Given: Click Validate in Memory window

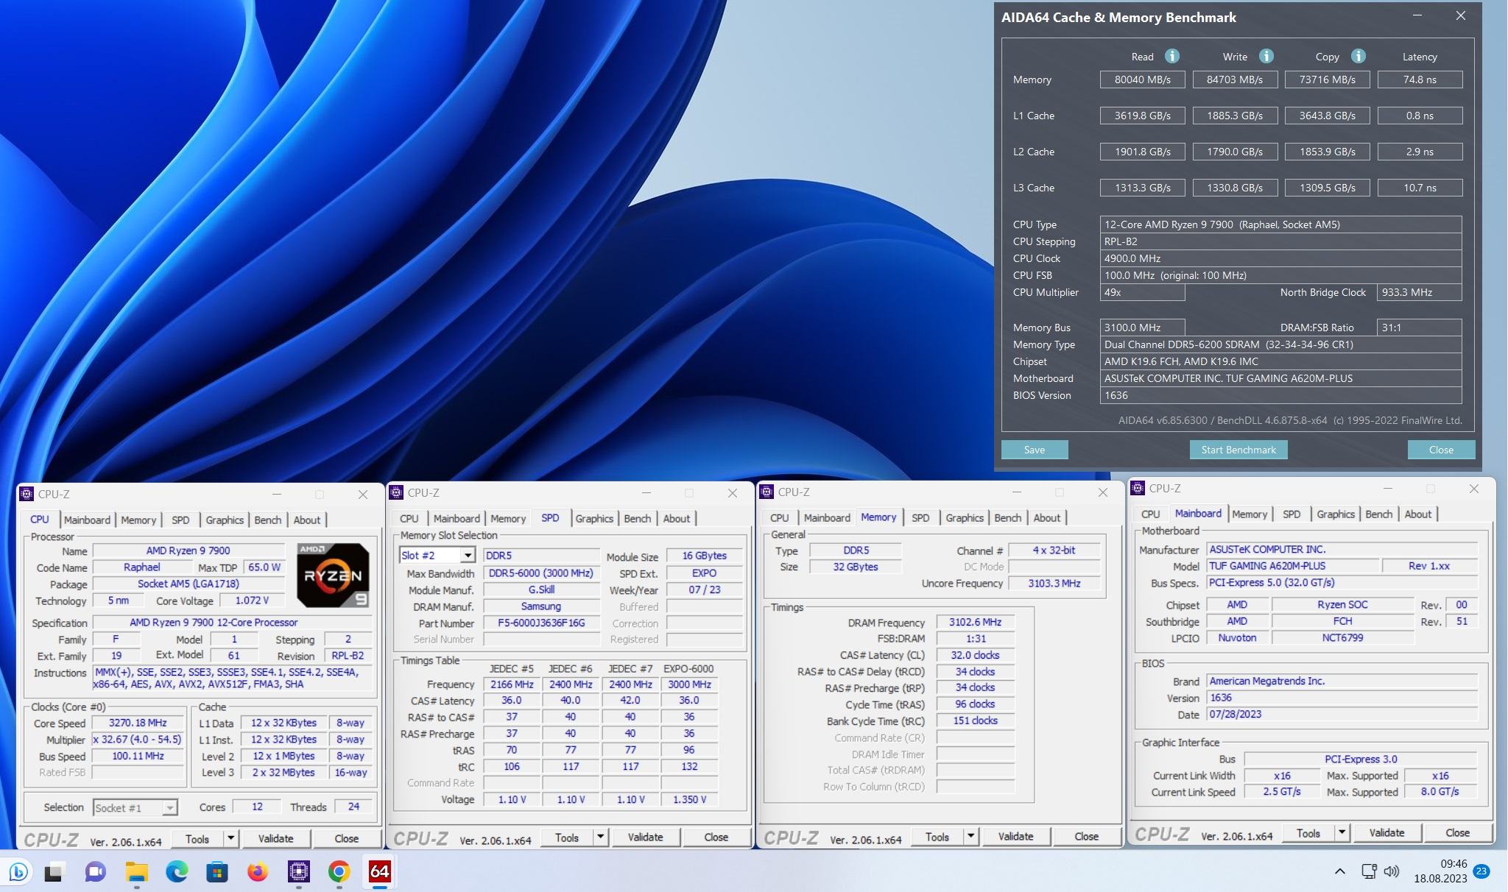Looking at the screenshot, I should pyautogui.click(x=1016, y=836).
